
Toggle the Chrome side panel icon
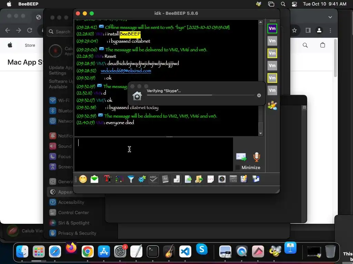click(308, 30)
